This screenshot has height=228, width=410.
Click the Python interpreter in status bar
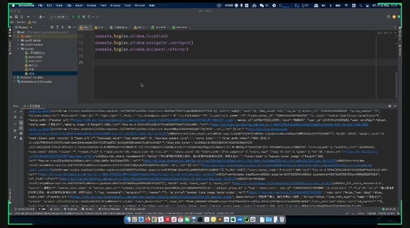[x=387, y=213]
